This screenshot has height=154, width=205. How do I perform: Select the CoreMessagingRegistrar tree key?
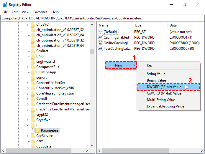[x=55, y=93]
